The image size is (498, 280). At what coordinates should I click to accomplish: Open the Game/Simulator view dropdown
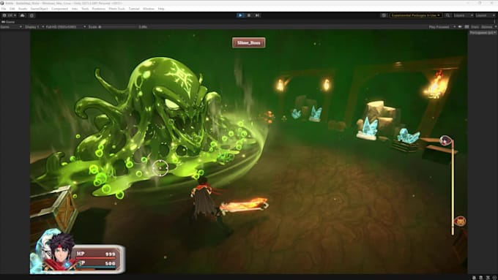click(11, 27)
